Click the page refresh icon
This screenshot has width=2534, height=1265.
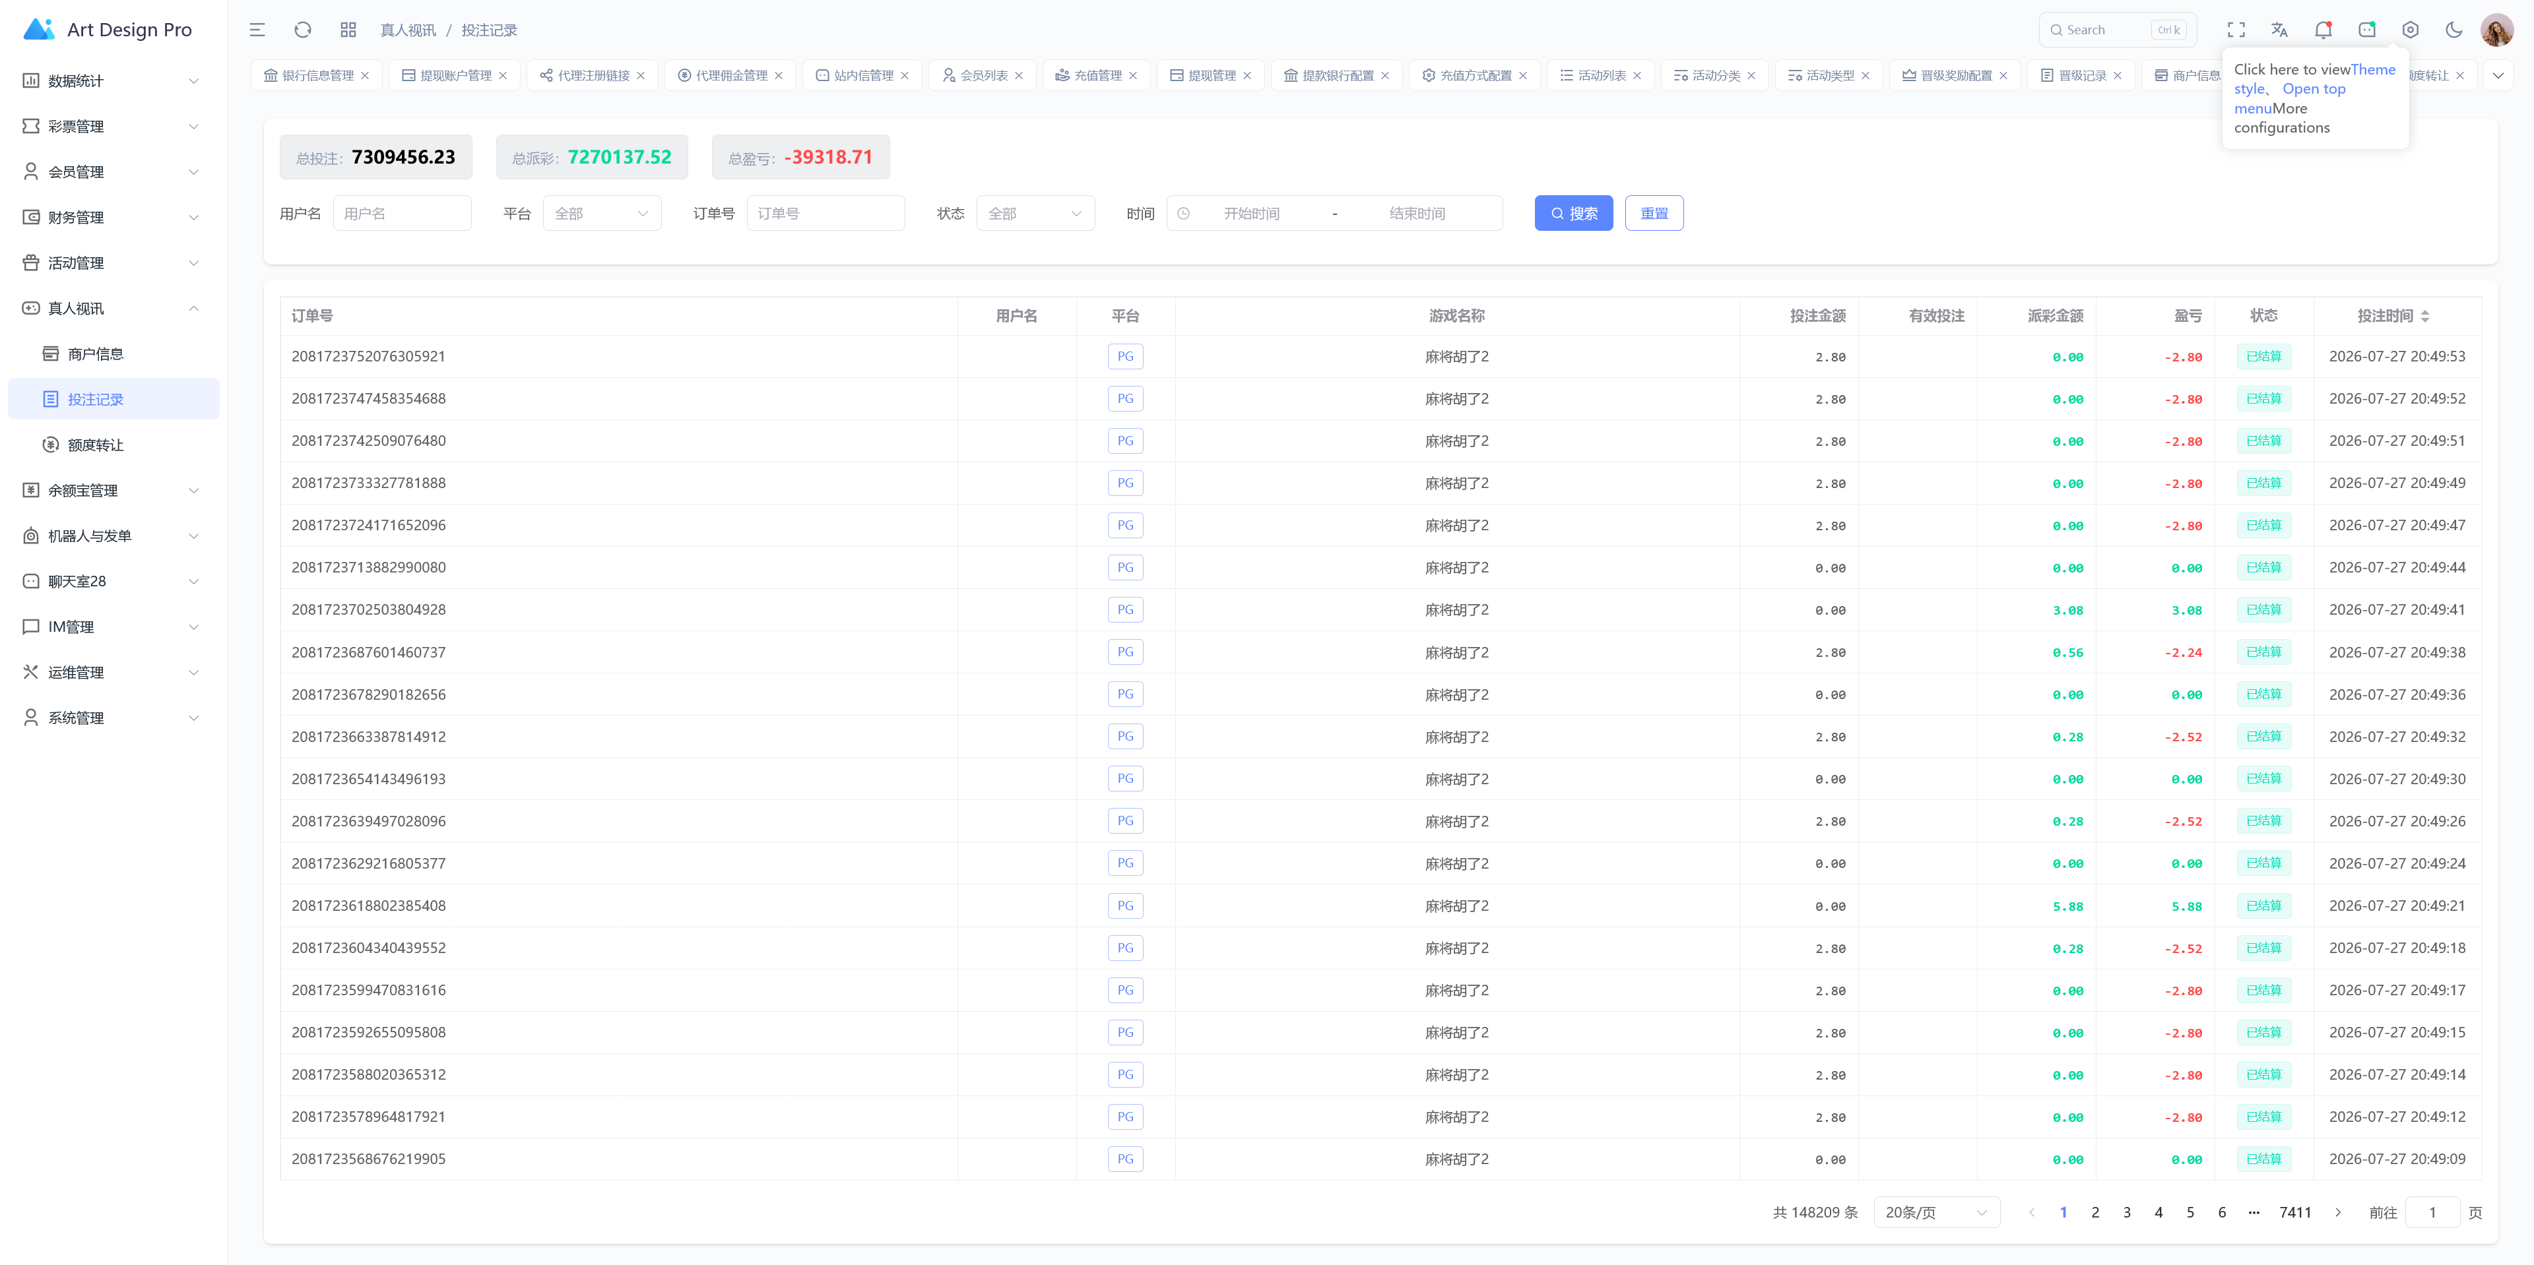point(303,30)
